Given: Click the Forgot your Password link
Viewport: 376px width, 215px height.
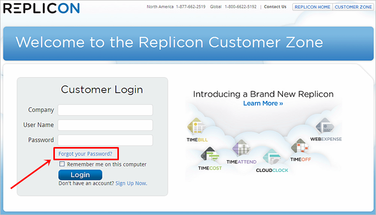Looking at the screenshot, I should [85, 154].
